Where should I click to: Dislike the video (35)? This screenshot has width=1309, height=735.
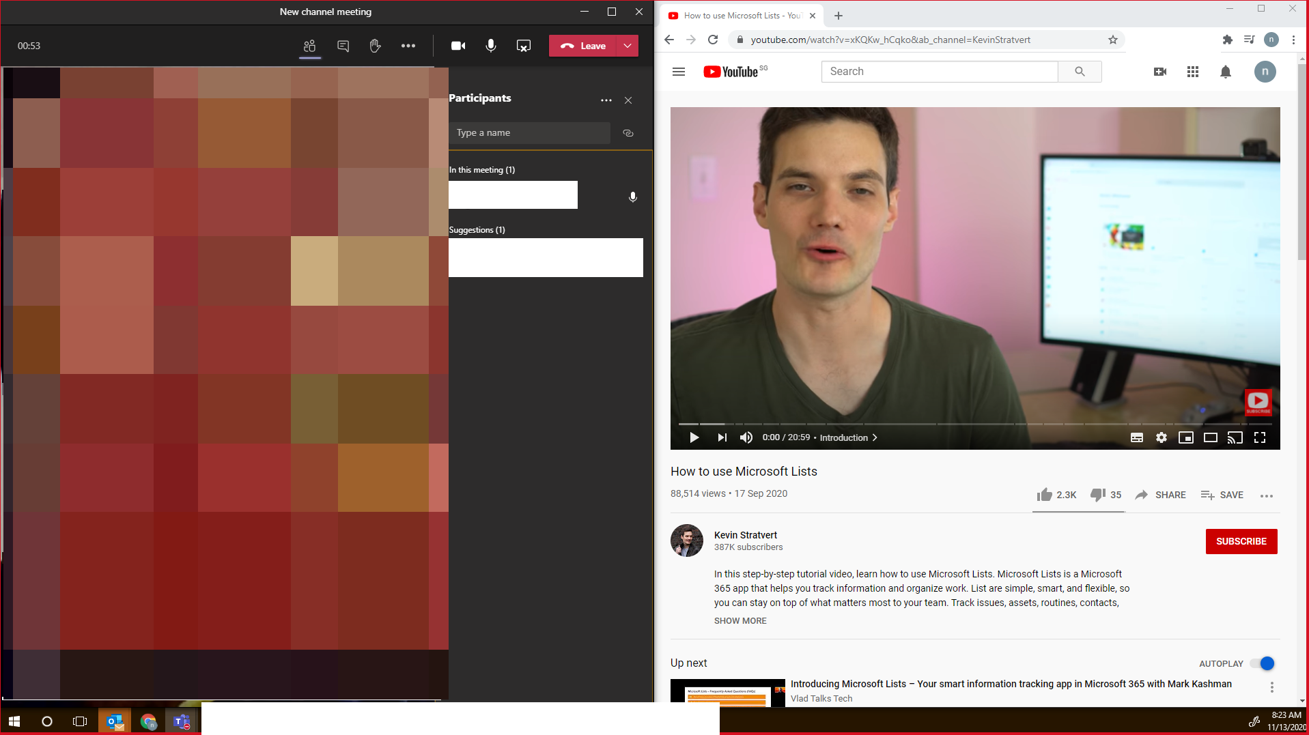1106,495
